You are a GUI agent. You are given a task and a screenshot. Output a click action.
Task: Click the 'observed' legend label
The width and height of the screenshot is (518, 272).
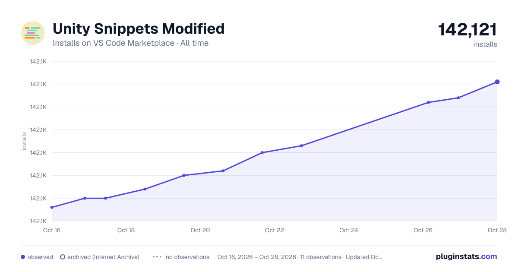click(40, 257)
